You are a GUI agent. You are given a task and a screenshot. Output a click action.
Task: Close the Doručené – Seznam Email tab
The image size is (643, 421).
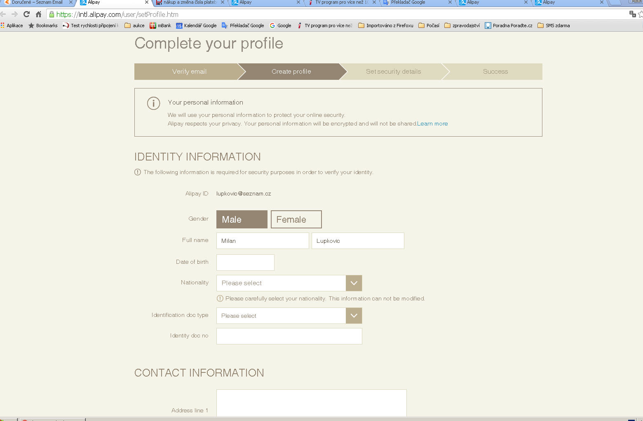pos(70,2)
